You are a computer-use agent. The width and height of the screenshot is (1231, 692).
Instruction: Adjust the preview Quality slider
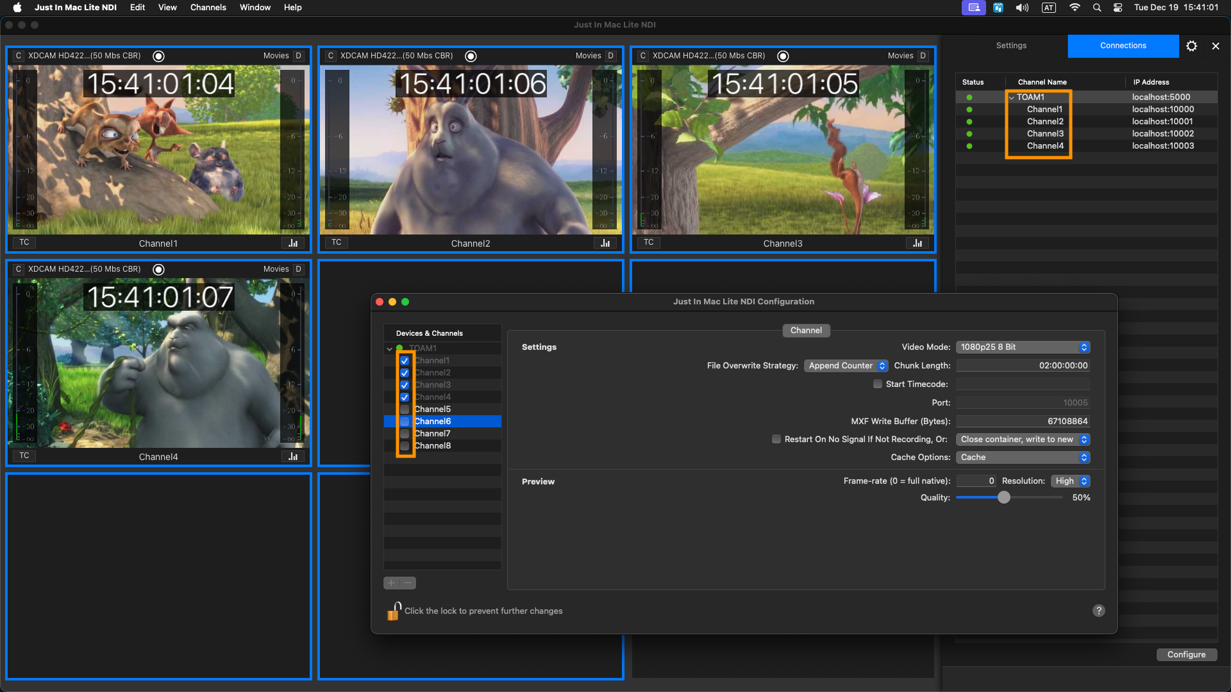(1004, 498)
